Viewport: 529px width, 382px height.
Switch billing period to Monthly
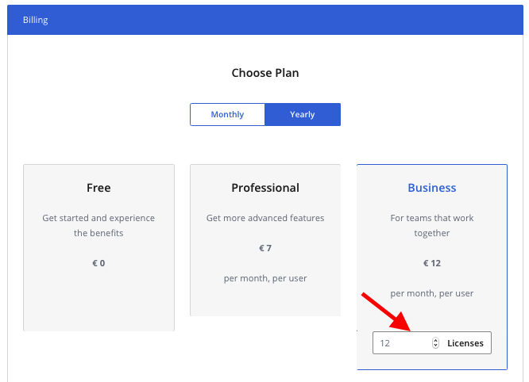227,114
